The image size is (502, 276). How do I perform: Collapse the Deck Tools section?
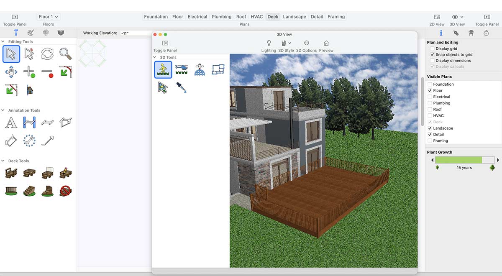[x=3, y=161]
